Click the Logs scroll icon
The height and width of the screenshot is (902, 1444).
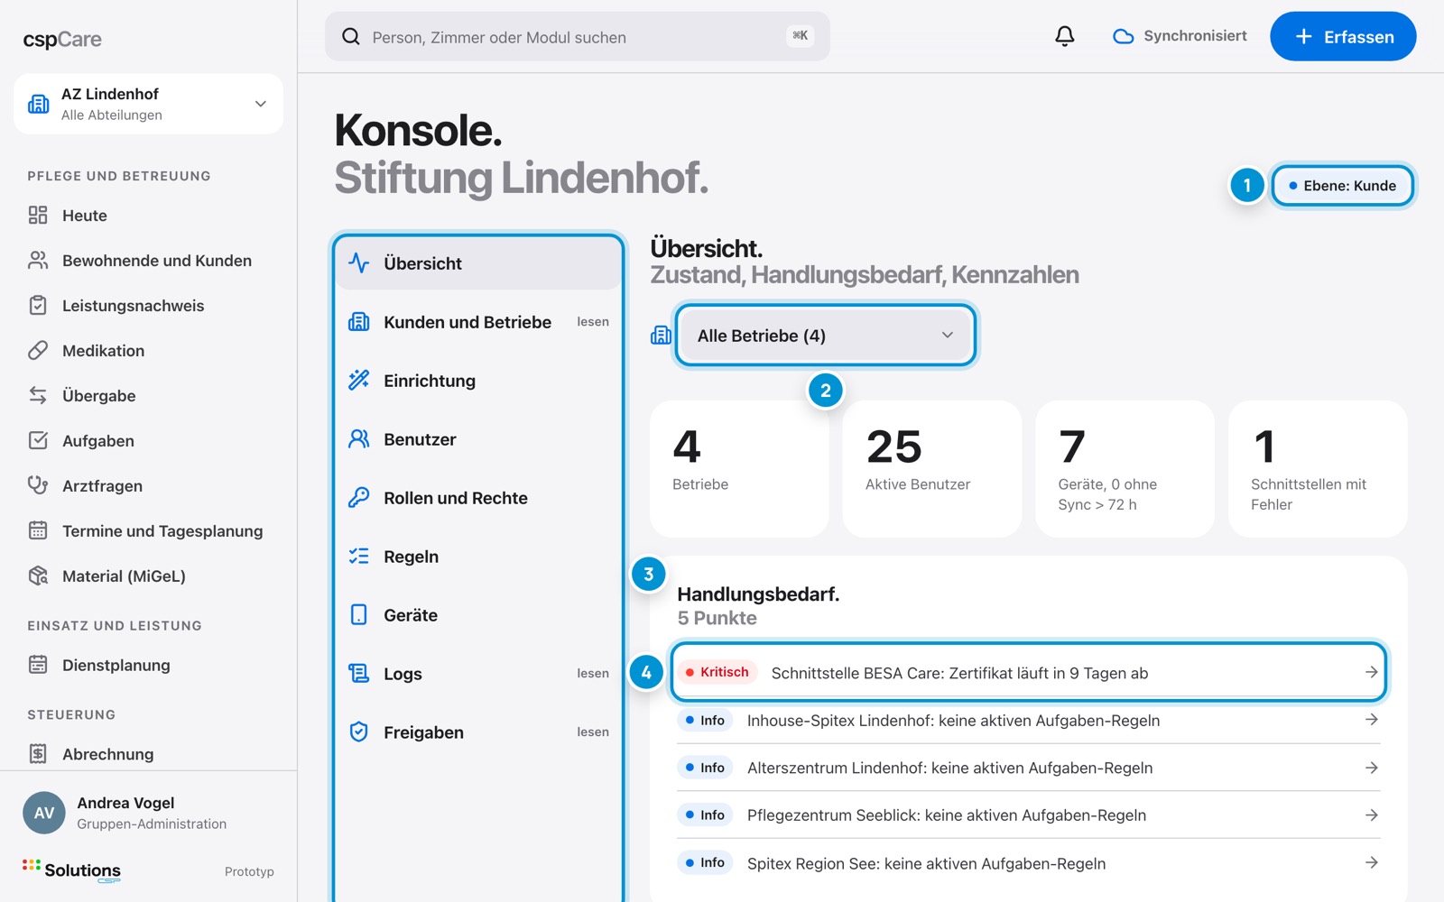click(359, 673)
